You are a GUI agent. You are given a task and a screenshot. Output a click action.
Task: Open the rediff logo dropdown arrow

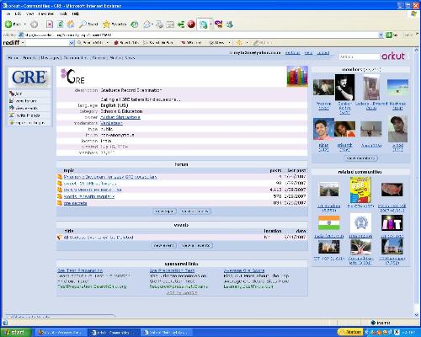pyautogui.click(x=23, y=43)
